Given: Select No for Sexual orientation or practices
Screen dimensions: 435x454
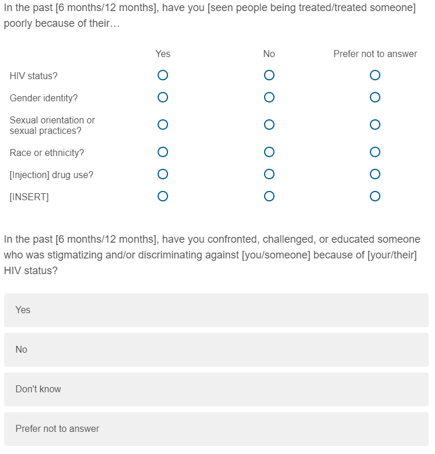Looking at the screenshot, I should click(x=269, y=125).
